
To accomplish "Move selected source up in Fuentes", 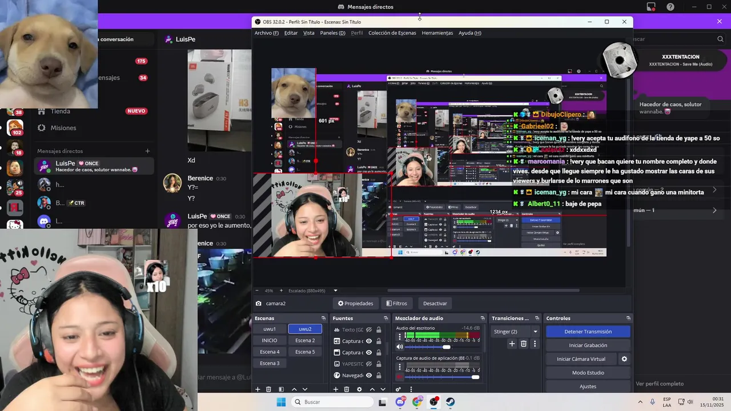I will click(372, 389).
